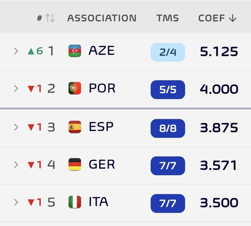Click the red down arrow beside ITA
Viewport: 251px width, 226px height.
click(x=31, y=202)
